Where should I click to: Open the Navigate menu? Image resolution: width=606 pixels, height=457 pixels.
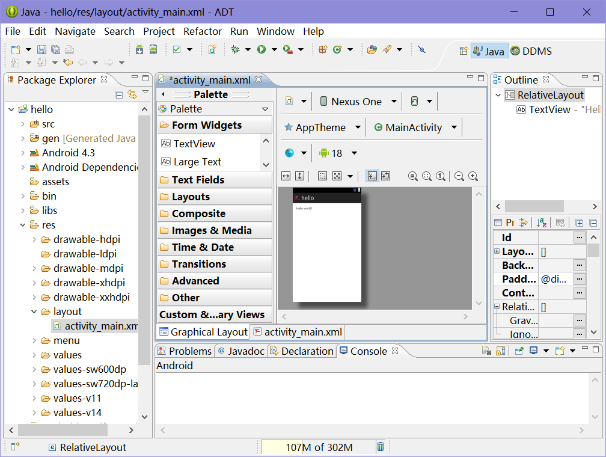(x=75, y=31)
